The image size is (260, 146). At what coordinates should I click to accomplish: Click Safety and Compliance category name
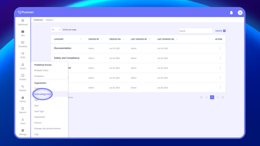(x=67, y=58)
